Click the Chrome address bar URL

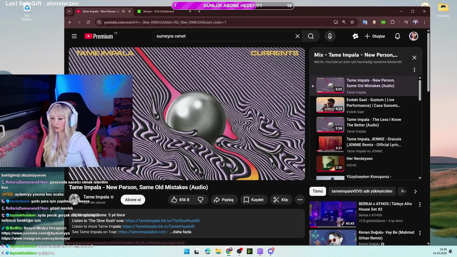tap(165, 22)
